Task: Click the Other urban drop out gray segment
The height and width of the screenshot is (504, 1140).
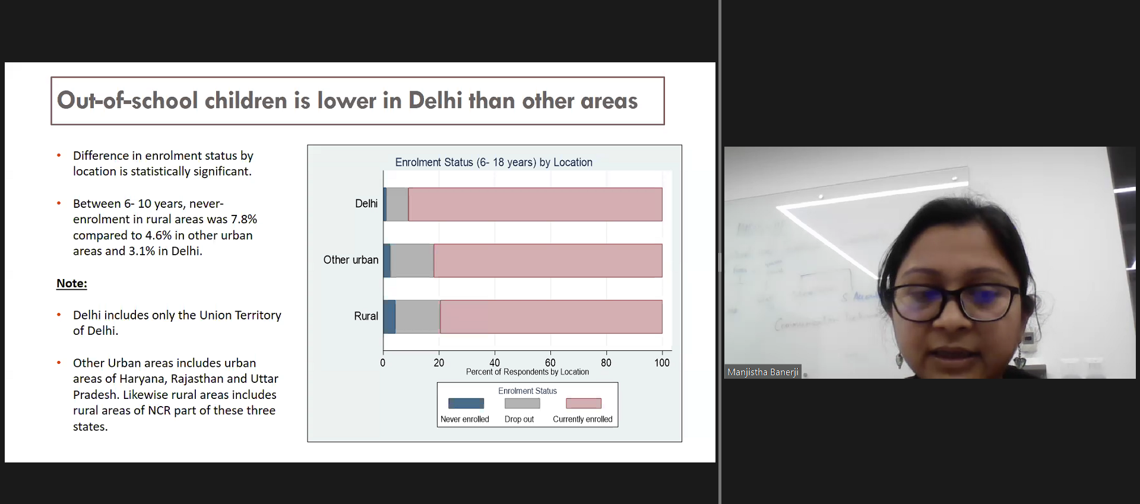Action: tap(412, 261)
